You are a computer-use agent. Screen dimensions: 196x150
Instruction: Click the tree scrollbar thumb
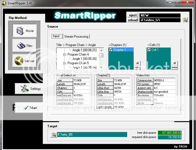[x=101, y=55]
